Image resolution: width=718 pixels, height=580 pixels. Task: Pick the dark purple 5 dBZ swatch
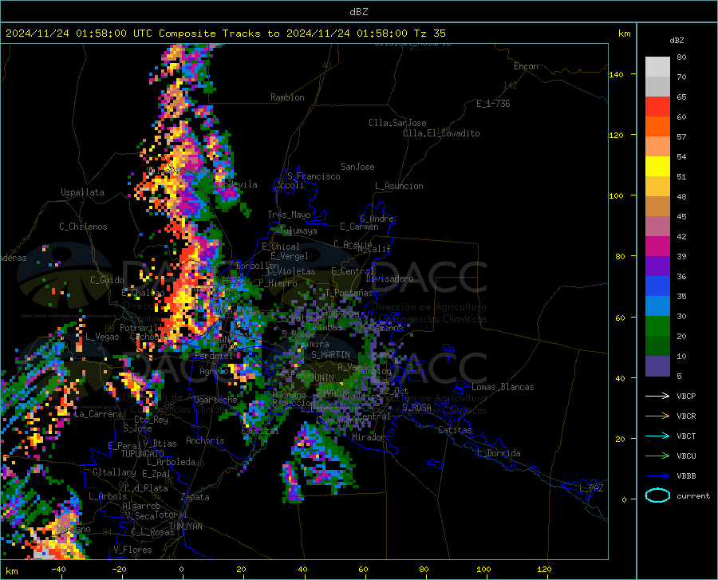click(657, 366)
